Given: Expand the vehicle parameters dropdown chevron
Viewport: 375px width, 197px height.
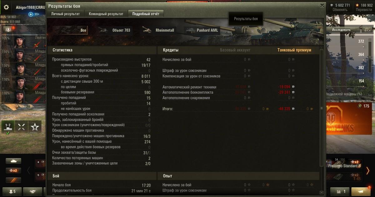Looking at the screenshot, I should 370,95.
